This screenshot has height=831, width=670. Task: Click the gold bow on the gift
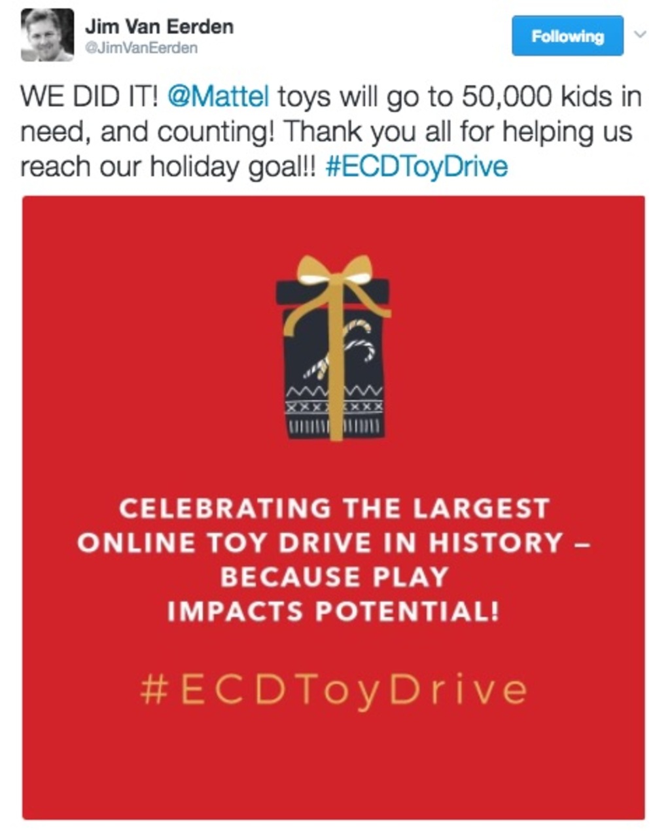(x=334, y=269)
